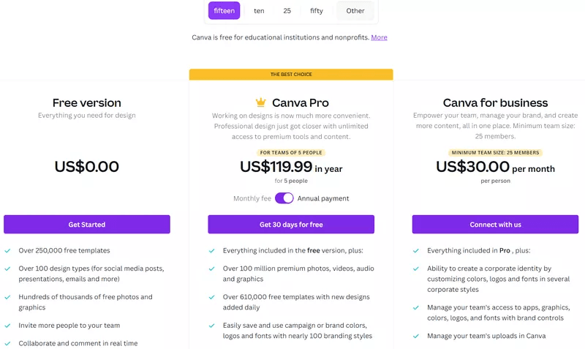Screen dimensions: 585x349
Task: Click THE BEST CHOICE yellow banner
Action: tap(291, 75)
